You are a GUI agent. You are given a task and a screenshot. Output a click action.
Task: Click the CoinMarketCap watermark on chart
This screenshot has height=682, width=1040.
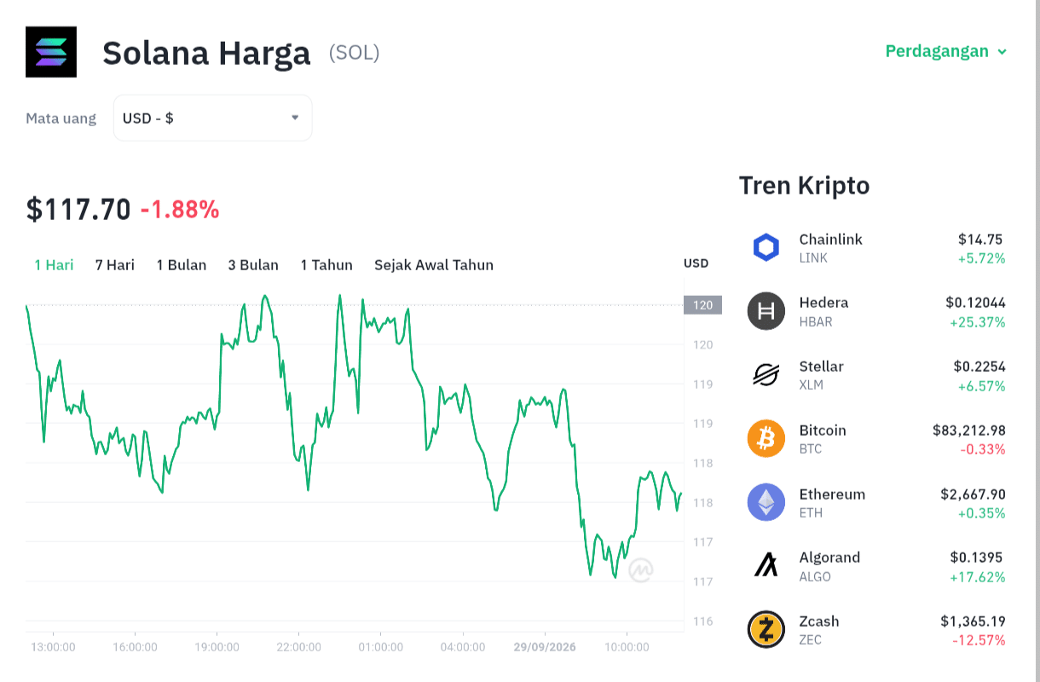point(641,570)
